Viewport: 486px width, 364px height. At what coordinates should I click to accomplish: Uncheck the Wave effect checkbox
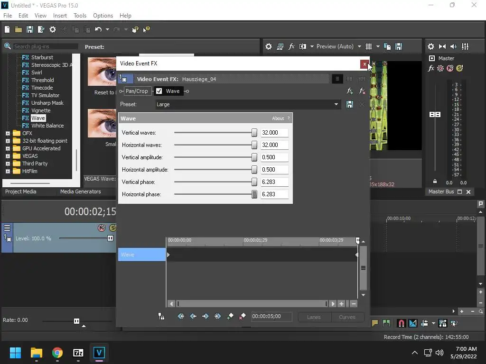(x=159, y=91)
